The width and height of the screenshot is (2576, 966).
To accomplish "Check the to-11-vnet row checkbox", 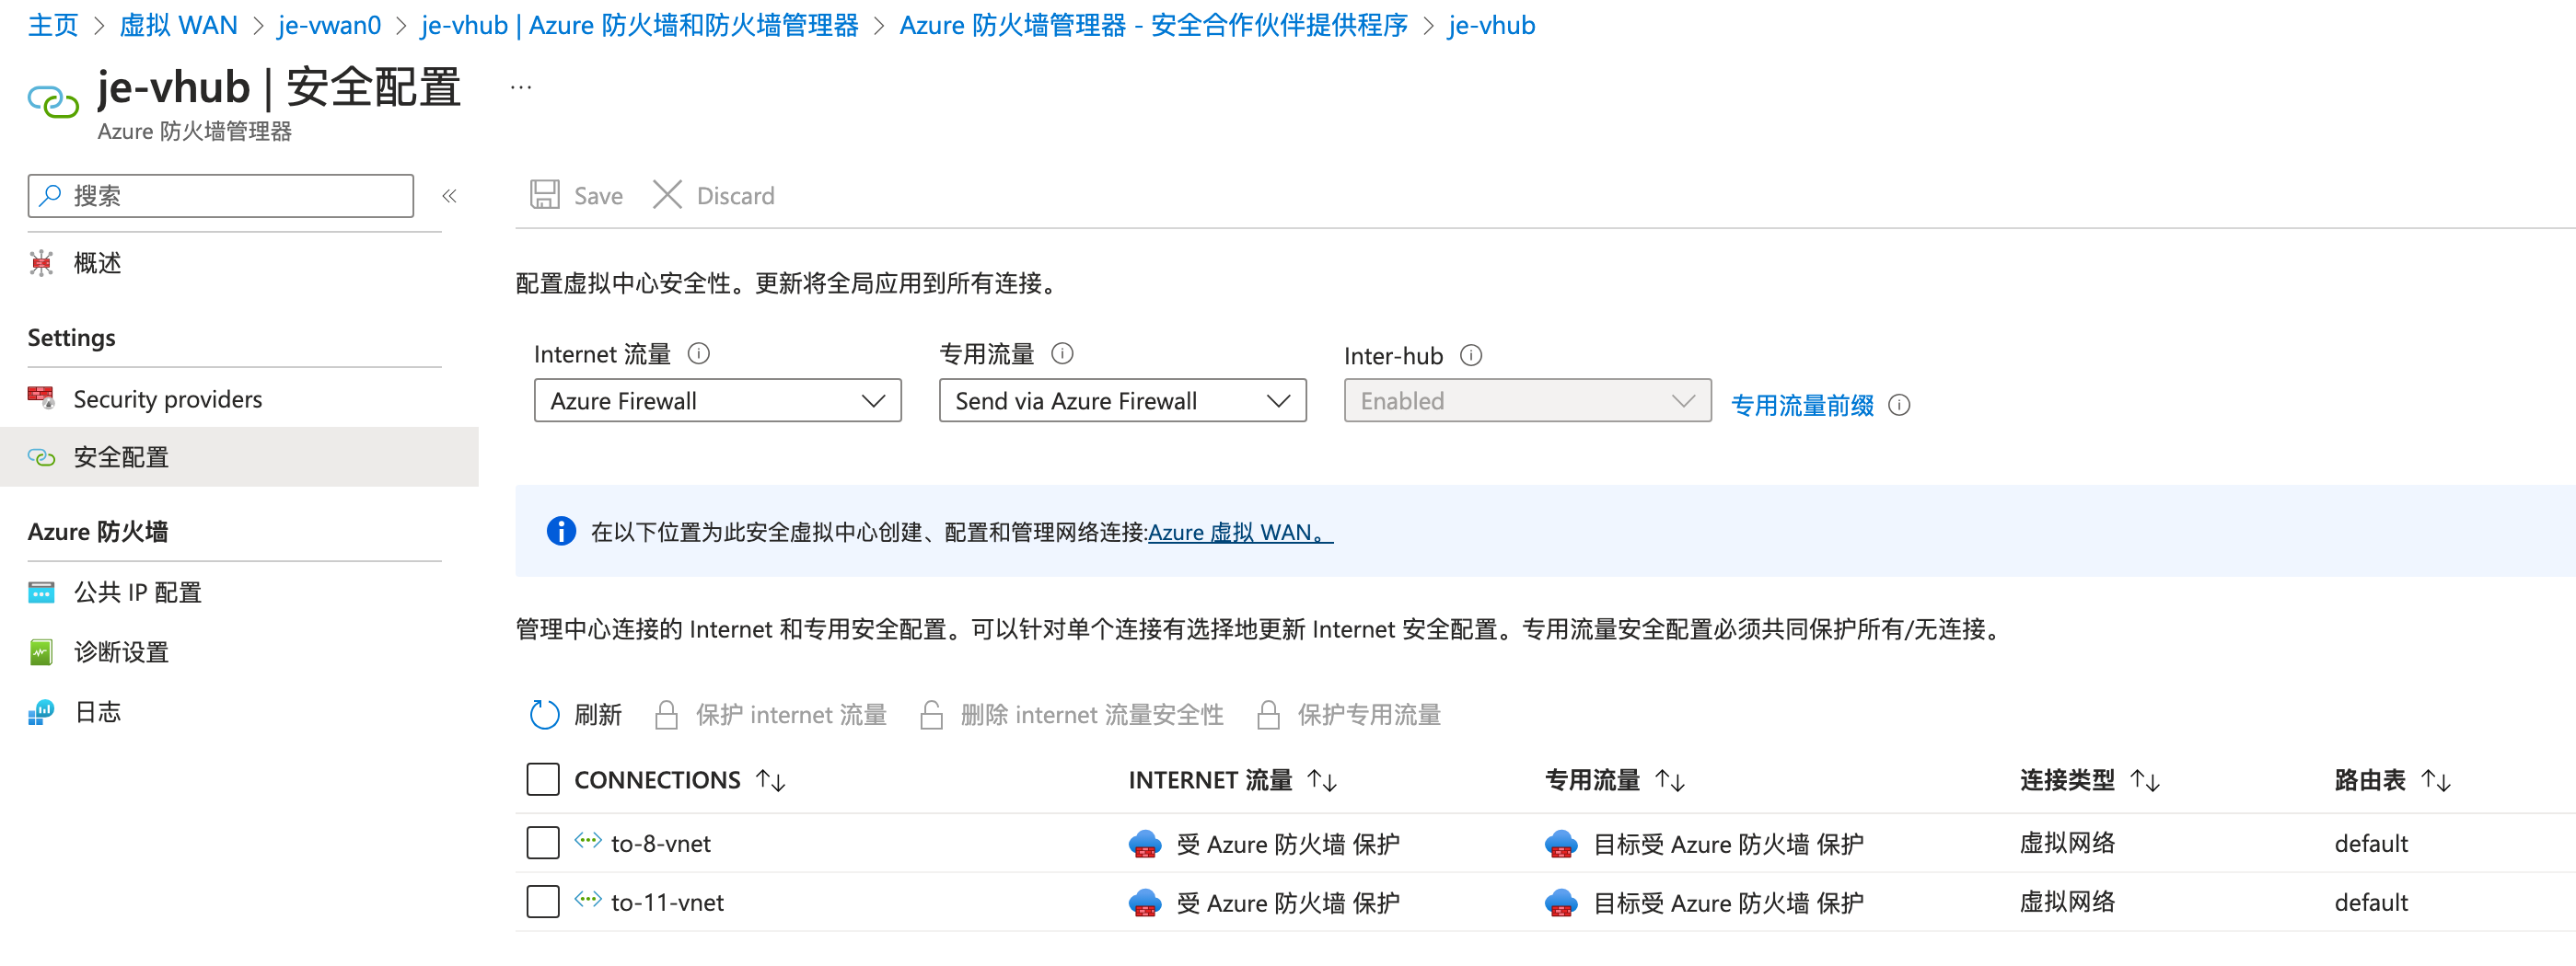I will (x=543, y=903).
